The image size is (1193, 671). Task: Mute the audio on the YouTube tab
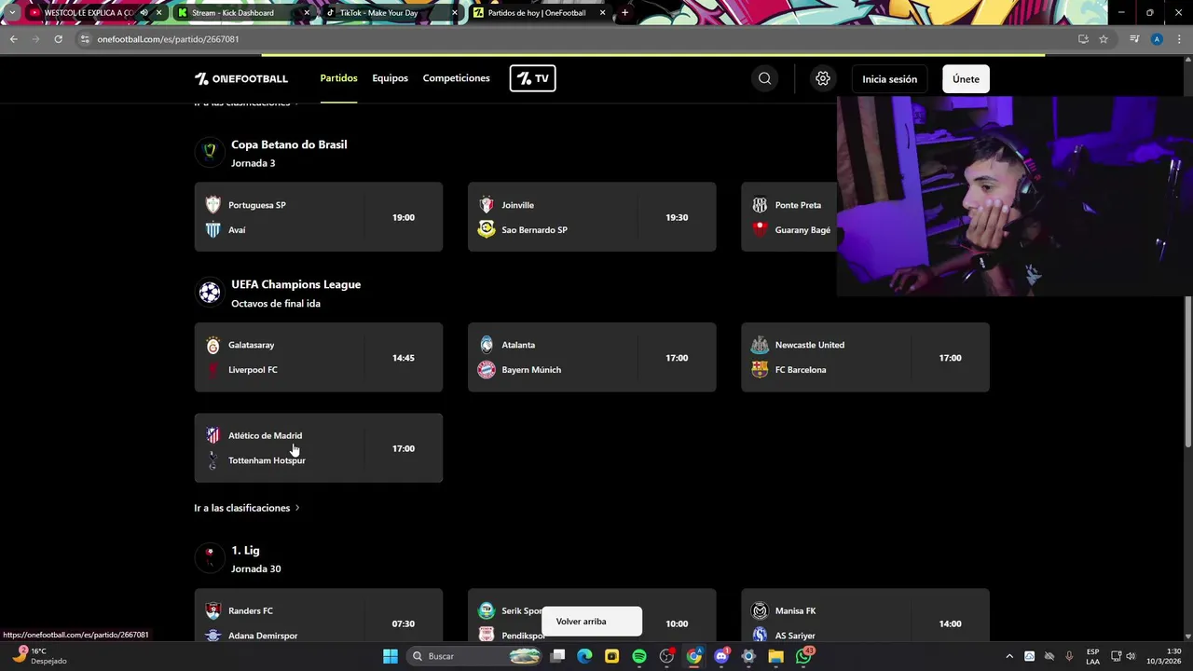144,13
